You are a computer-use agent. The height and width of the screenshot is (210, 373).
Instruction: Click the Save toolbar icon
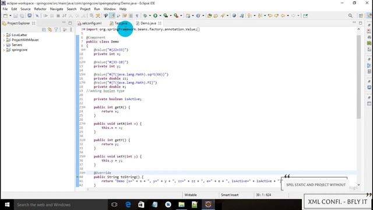[16, 16]
